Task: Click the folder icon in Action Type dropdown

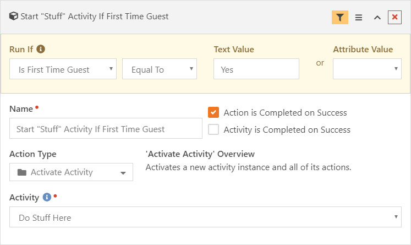Action: (x=22, y=172)
